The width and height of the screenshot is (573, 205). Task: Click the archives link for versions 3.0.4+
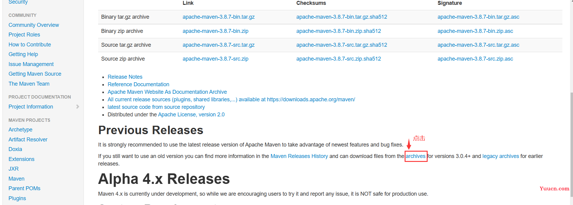point(416,156)
